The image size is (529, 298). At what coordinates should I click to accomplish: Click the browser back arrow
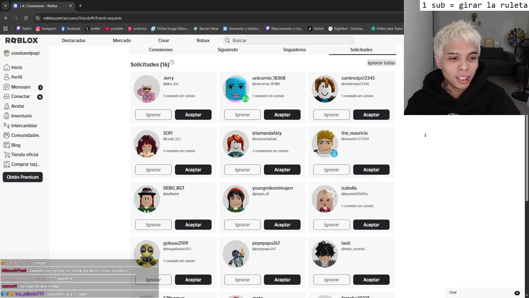pos(6,18)
